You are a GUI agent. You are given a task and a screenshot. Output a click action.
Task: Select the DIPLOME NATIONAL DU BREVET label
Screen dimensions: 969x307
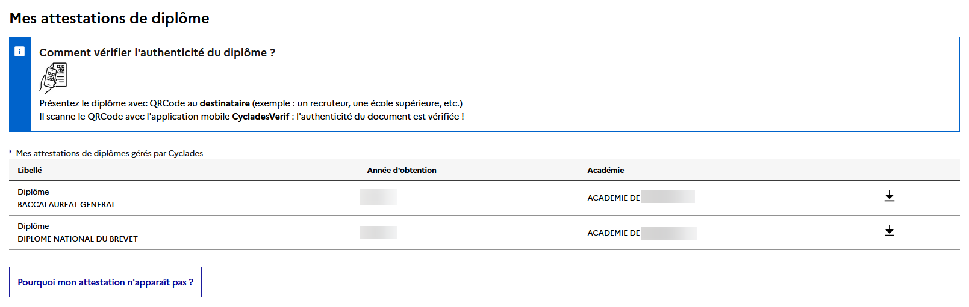point(78,239)
